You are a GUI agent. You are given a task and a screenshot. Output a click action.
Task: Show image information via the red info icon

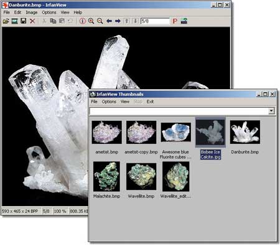pos(83,21)
